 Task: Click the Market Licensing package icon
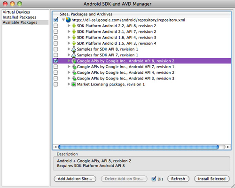[74, 84]
